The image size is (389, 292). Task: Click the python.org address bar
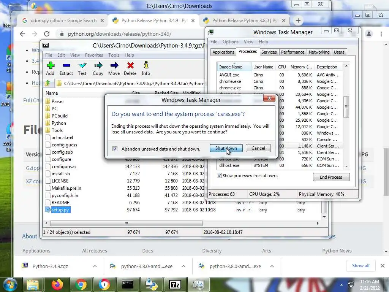point(120,34)
